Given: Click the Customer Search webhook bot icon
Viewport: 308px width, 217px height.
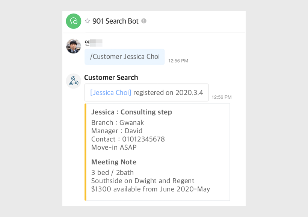Looking at the screenshot, I should click(74, 81).
